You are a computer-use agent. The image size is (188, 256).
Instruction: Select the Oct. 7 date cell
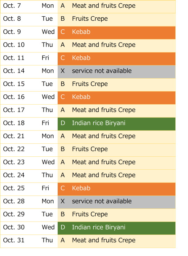12,6
